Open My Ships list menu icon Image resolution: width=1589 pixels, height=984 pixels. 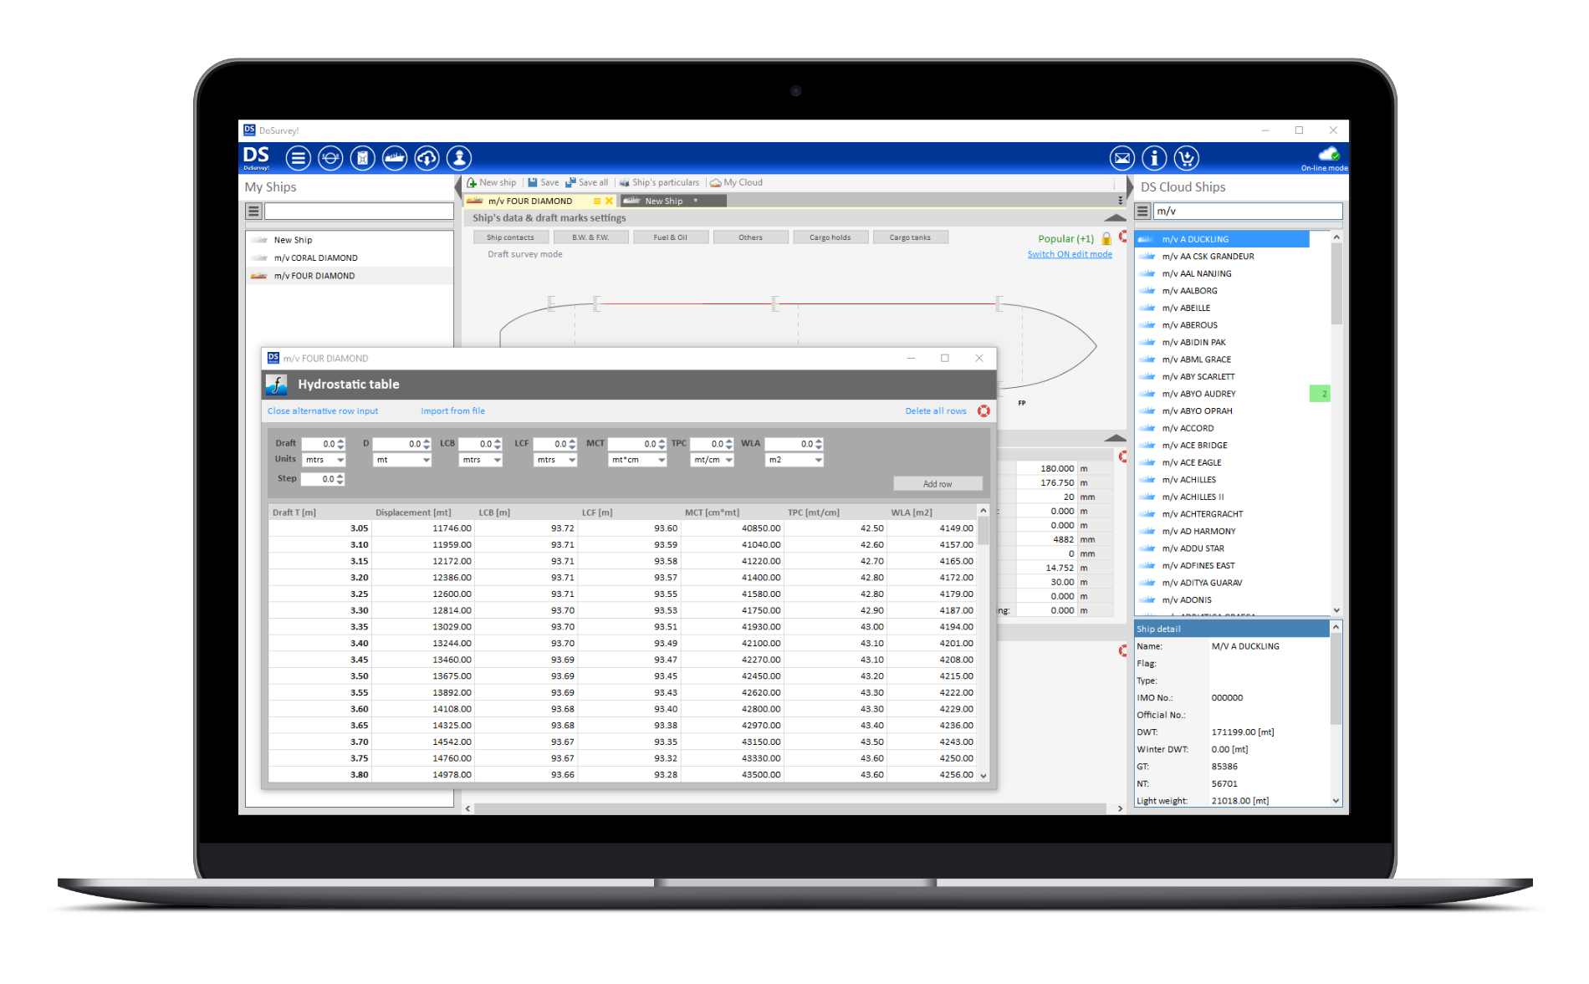(253, 212)
